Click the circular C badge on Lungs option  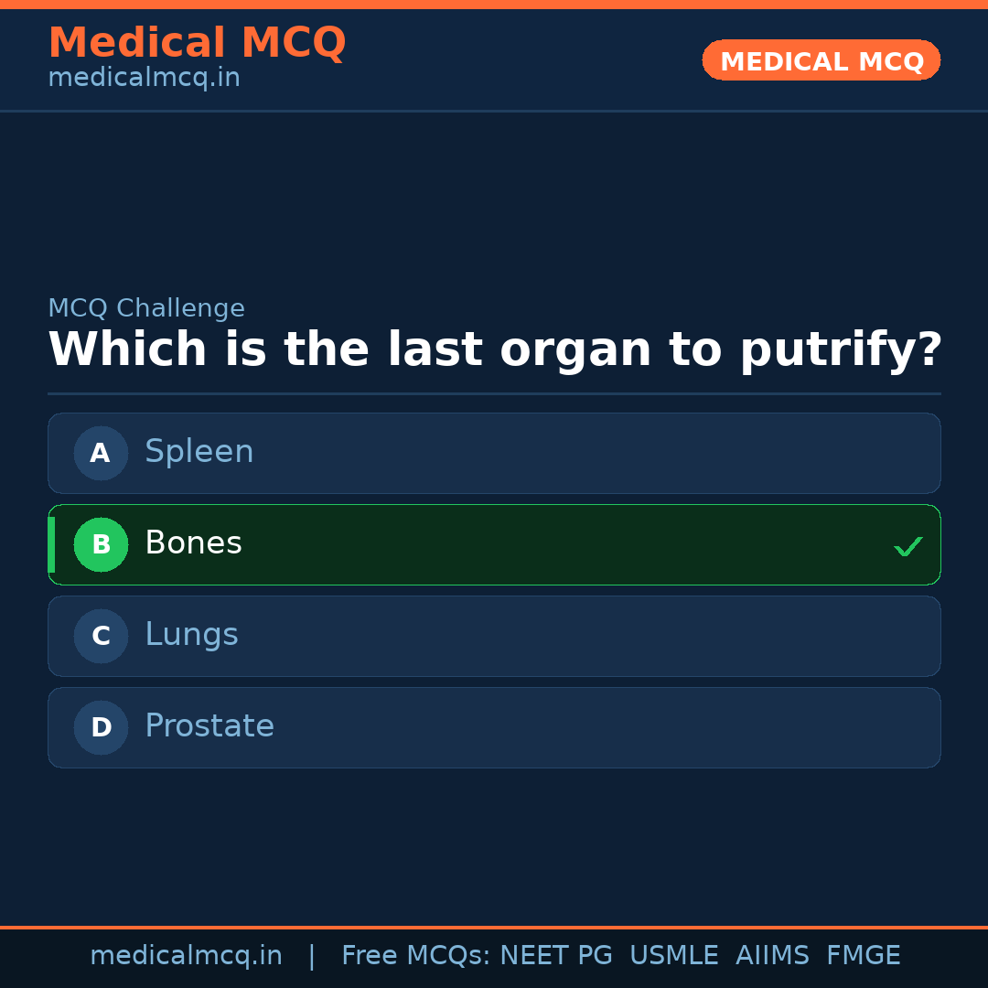[101, 636]
